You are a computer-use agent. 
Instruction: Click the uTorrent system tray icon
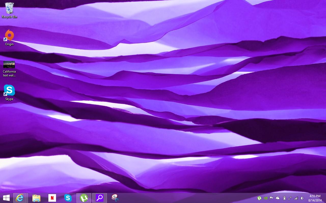259,198
